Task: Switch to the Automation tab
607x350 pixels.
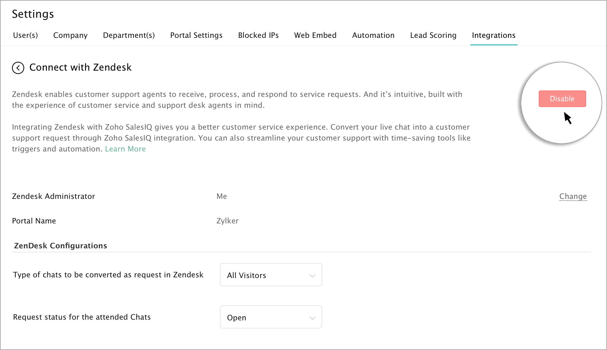Action: [x=373, y=35]
